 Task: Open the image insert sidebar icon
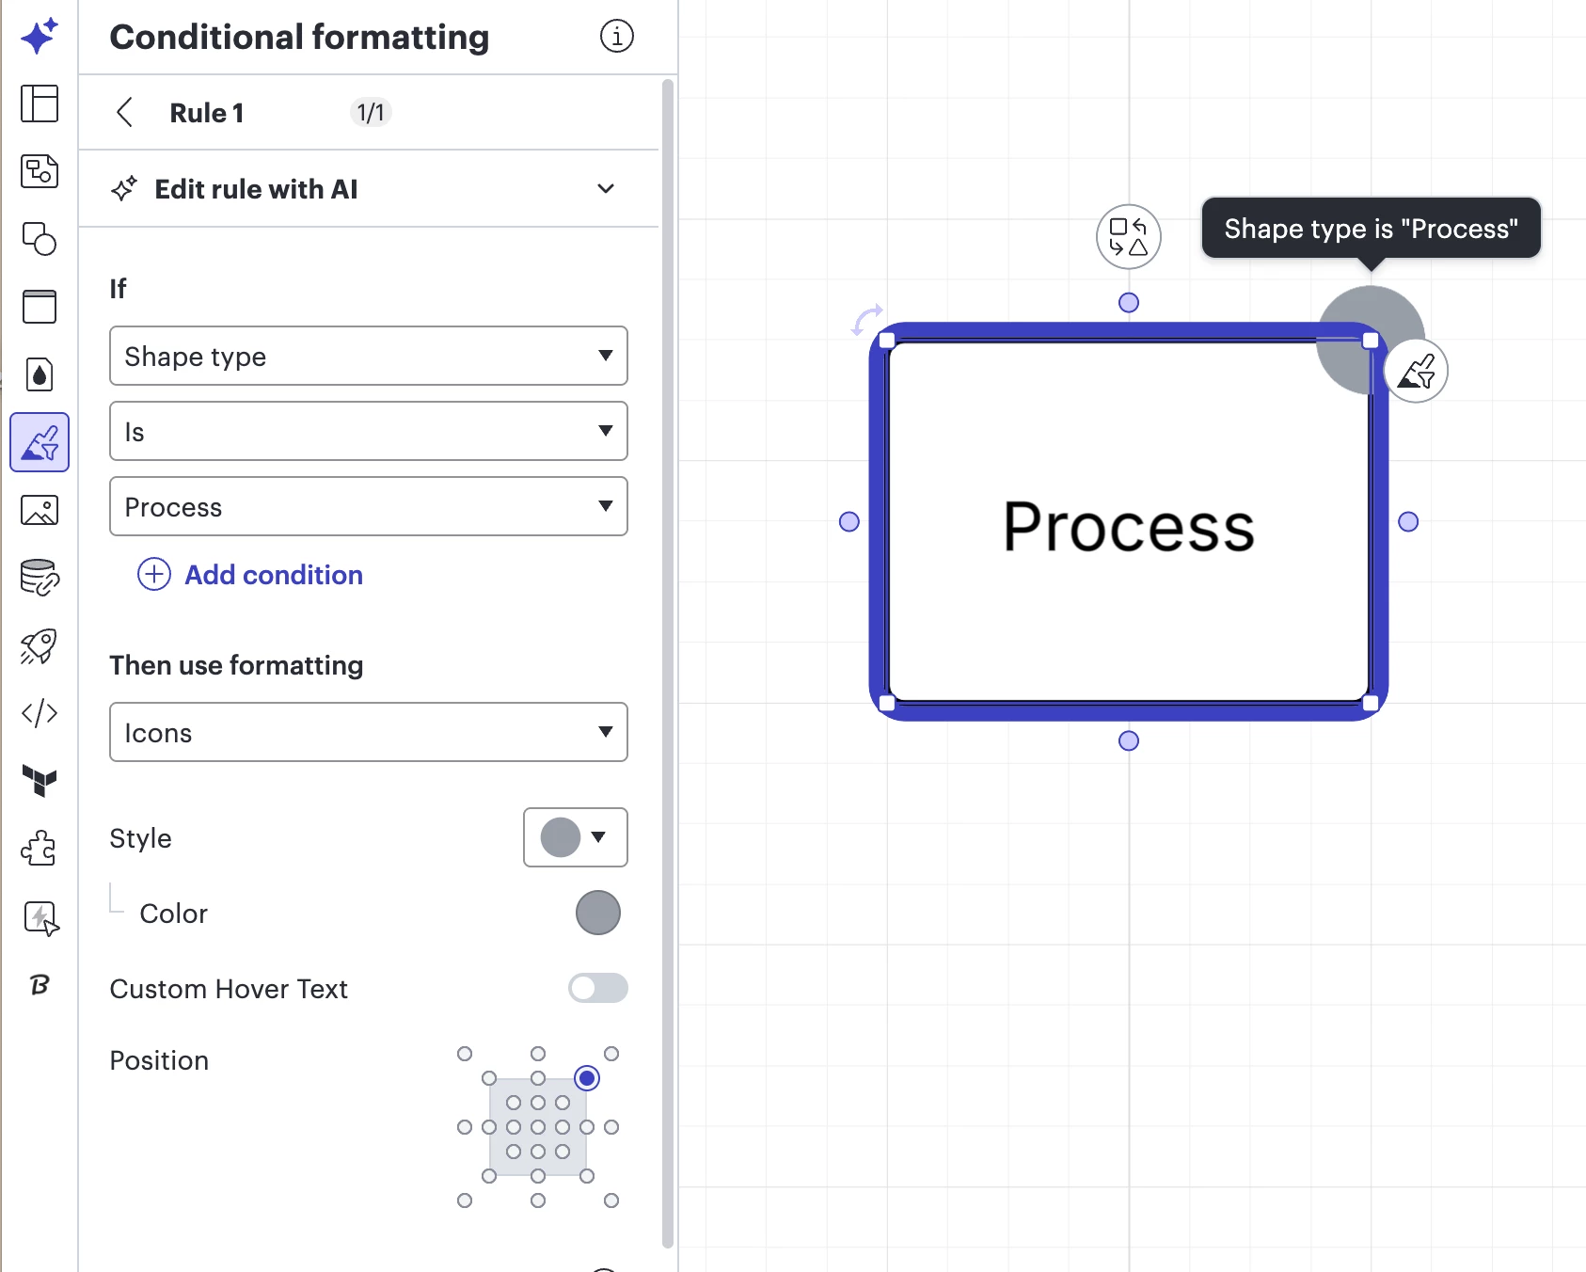[40, 510]
